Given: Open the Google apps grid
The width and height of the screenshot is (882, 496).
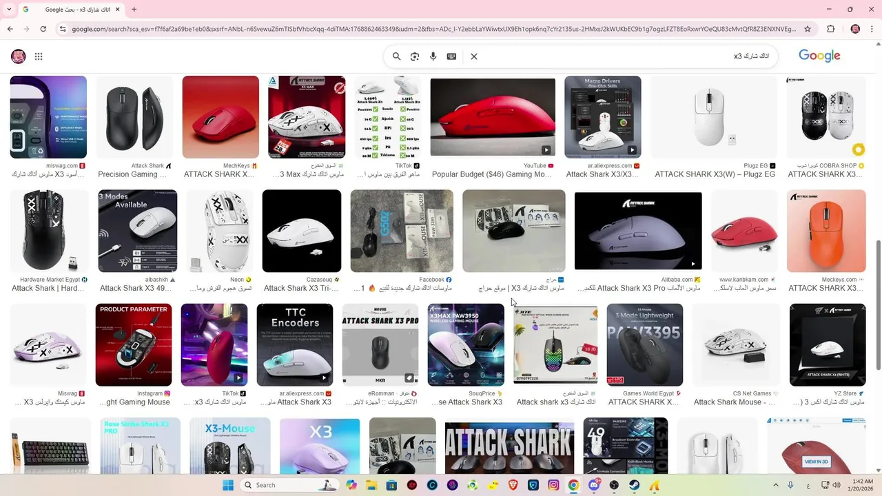Looking at the screenshot, I should pos(39,56).
